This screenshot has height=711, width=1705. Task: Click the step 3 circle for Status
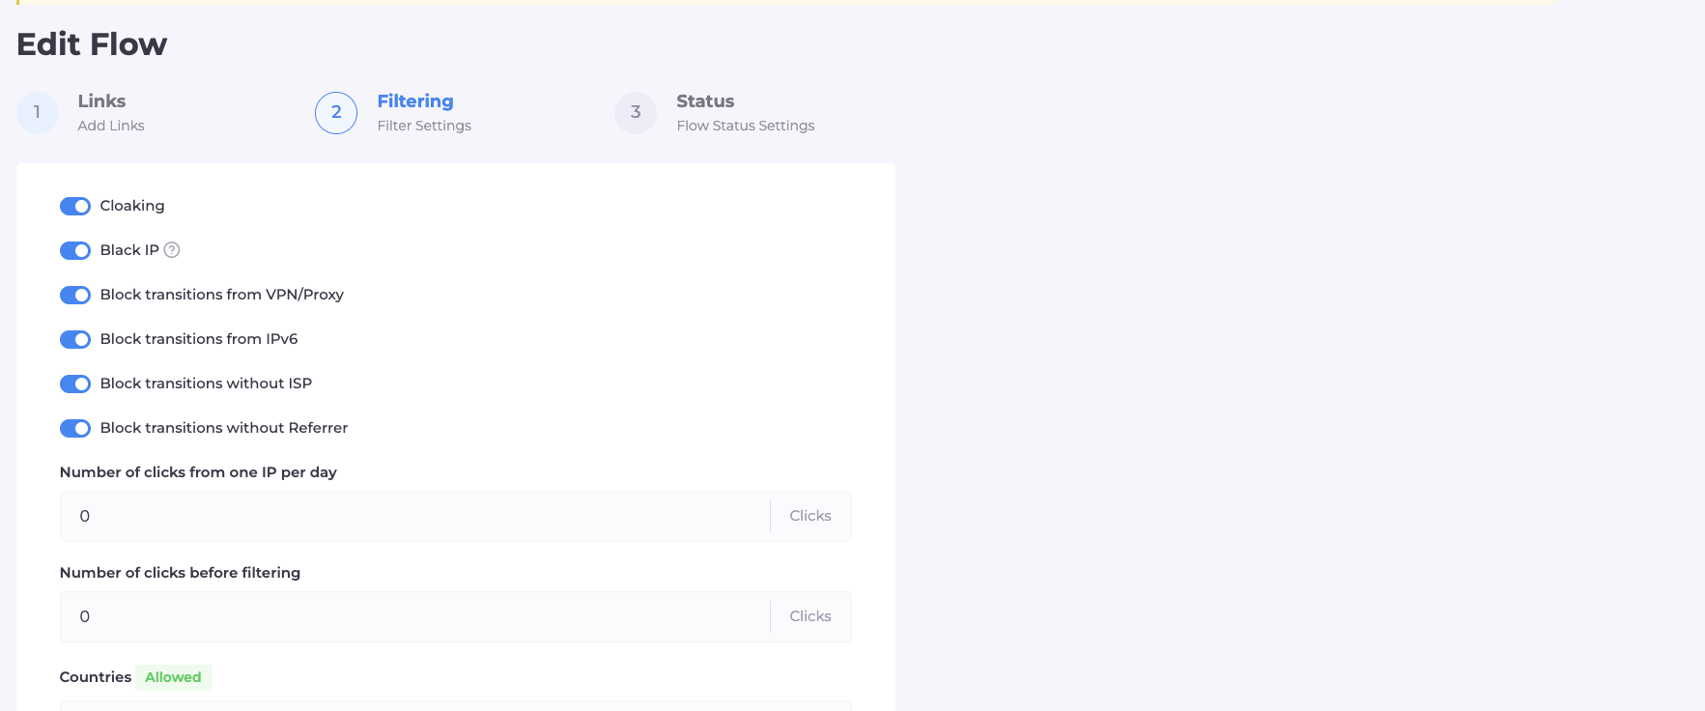(636, 113)
